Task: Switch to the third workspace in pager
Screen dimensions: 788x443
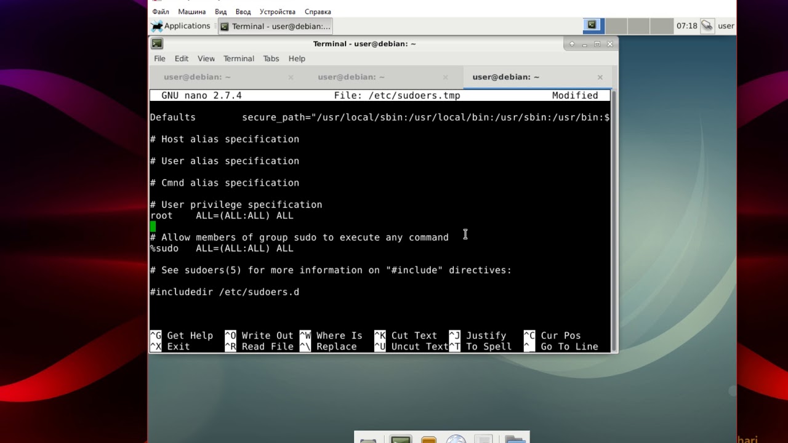Action: (638, 25)
